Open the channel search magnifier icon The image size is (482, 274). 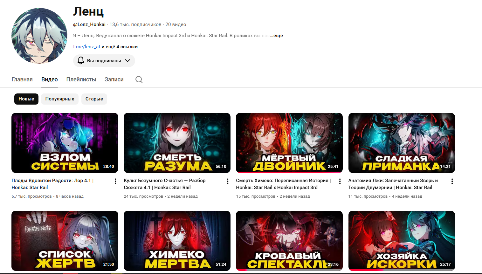pyautogui.click(x=139, y=79)
